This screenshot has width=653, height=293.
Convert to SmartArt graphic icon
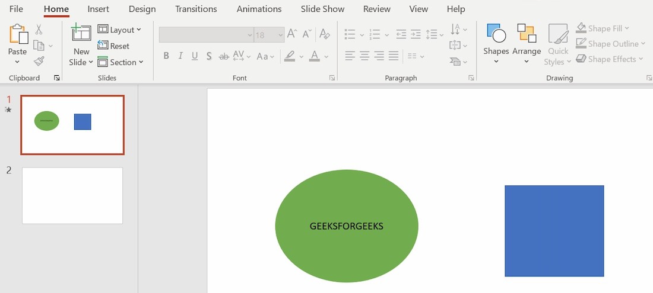coord(458,62)
